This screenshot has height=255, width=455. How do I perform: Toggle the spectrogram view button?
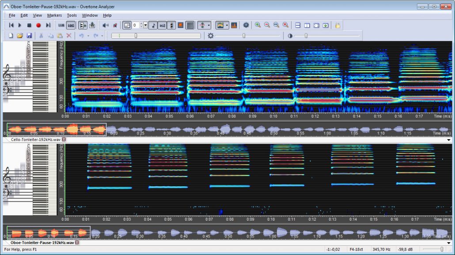point(220,25)
